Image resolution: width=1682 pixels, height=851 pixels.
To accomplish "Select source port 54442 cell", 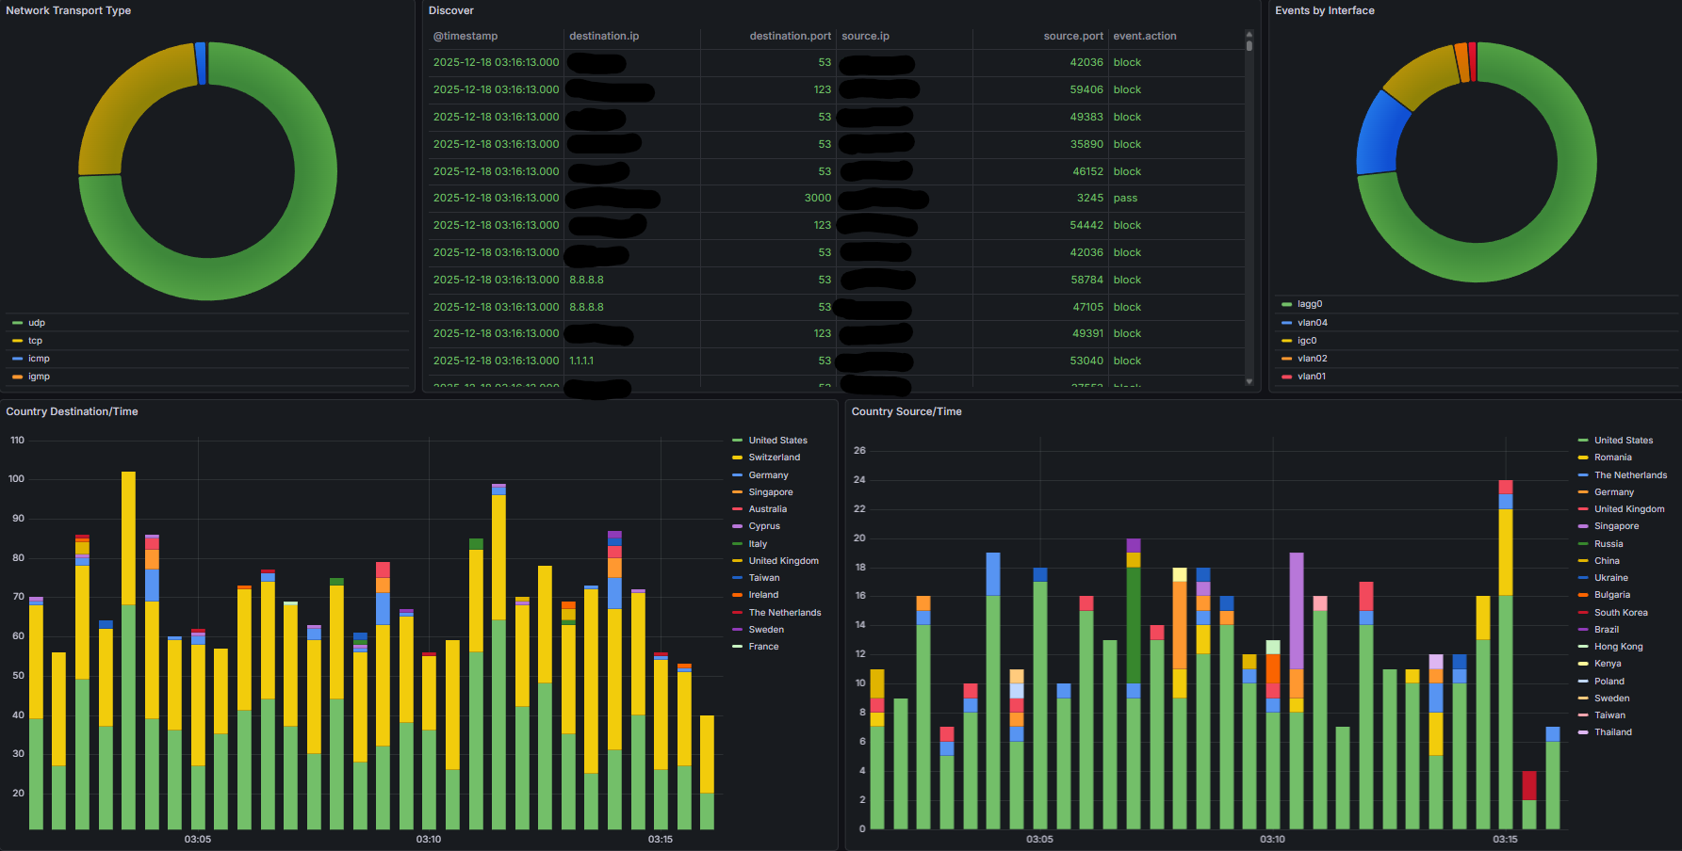I will [x=1086, y=225].
